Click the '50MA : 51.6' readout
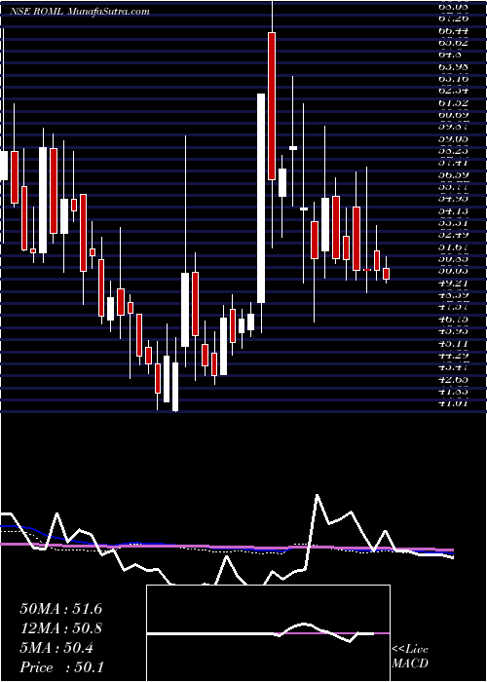Screen dimensions: 487x682 (x=60, y=609)
